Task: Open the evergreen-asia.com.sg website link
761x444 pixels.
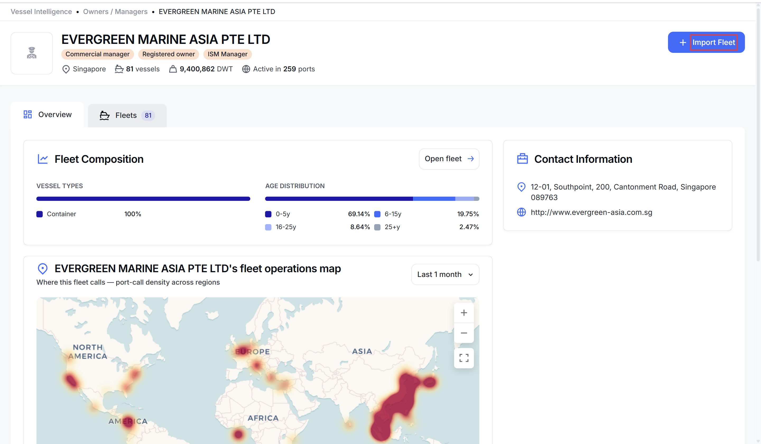Action: pyautogui.click(x=591, y=212)
